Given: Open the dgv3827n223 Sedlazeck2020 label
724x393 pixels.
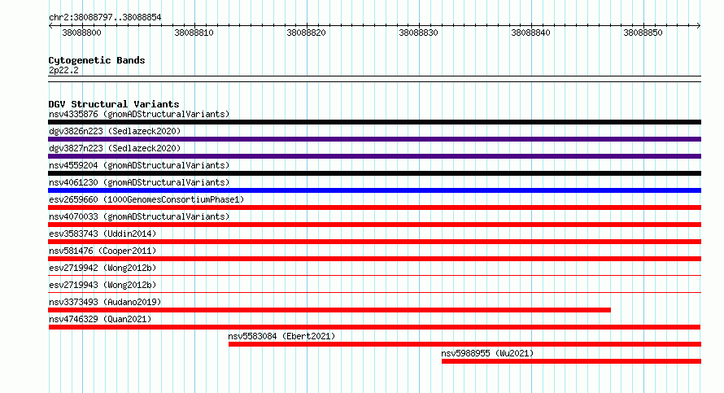Looking at the screenshot, I should point(115,148).
